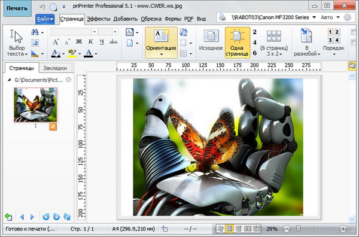Click the Ориентация button
This screenshot has height=237, width=359.
(x=161, y=42)
